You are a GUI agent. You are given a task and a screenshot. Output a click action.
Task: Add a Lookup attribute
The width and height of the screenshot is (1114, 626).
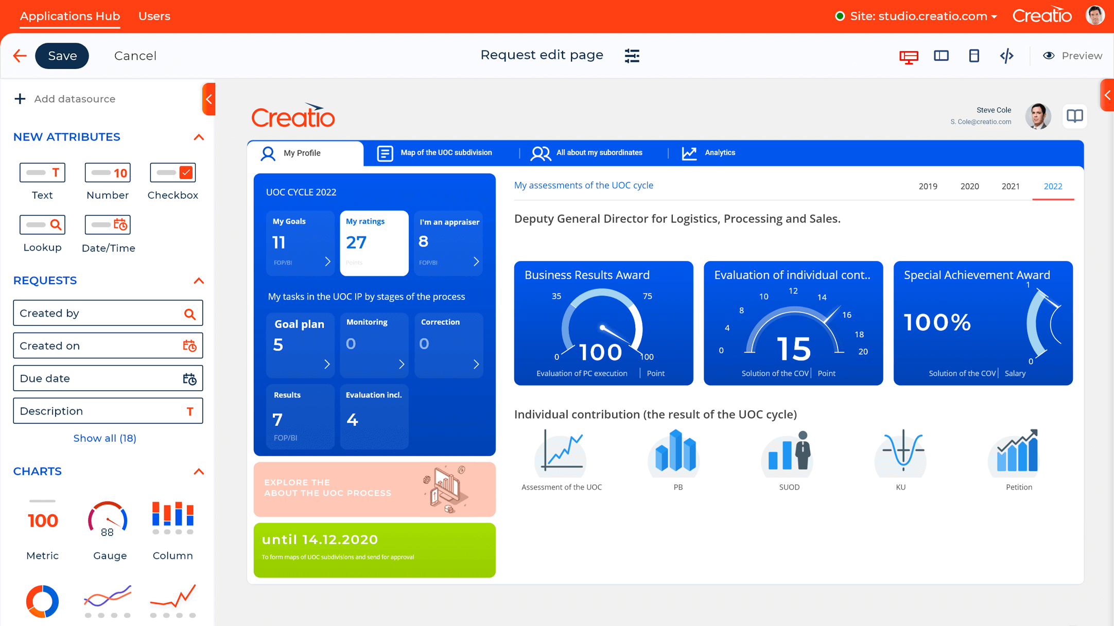pos(42,224)
